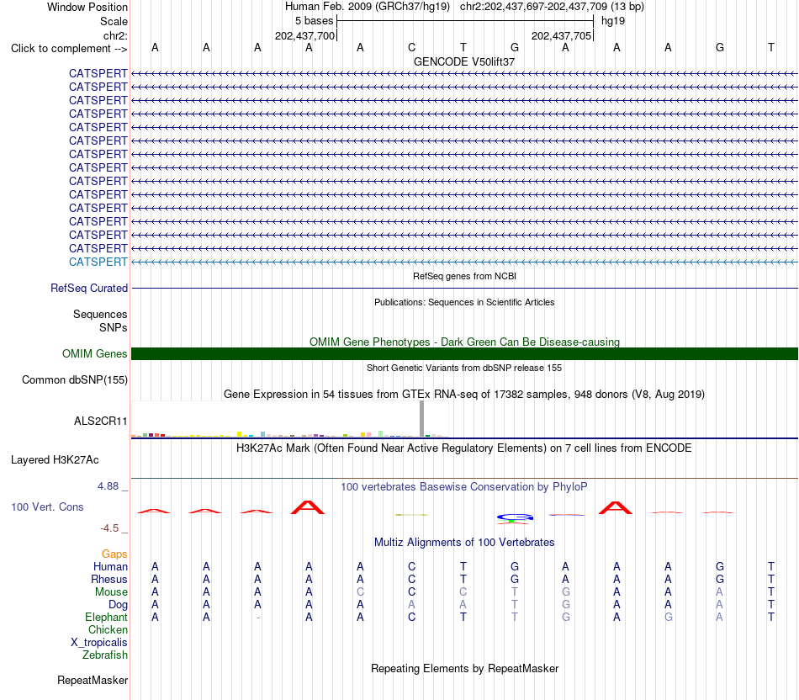Click the gap dash in the Elephant alignment row
Screen dimensions: 799x700
(258, 618)
